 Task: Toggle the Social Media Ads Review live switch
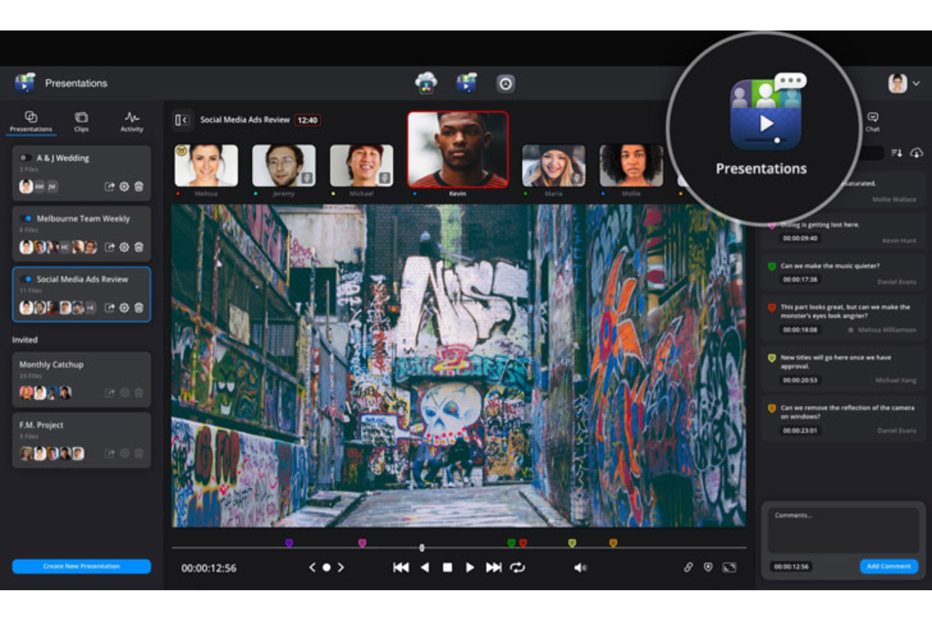(x=25, y=279)
